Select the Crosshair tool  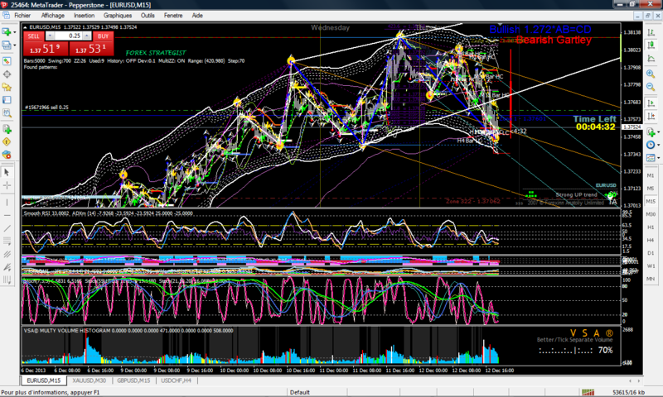point(7,185)
